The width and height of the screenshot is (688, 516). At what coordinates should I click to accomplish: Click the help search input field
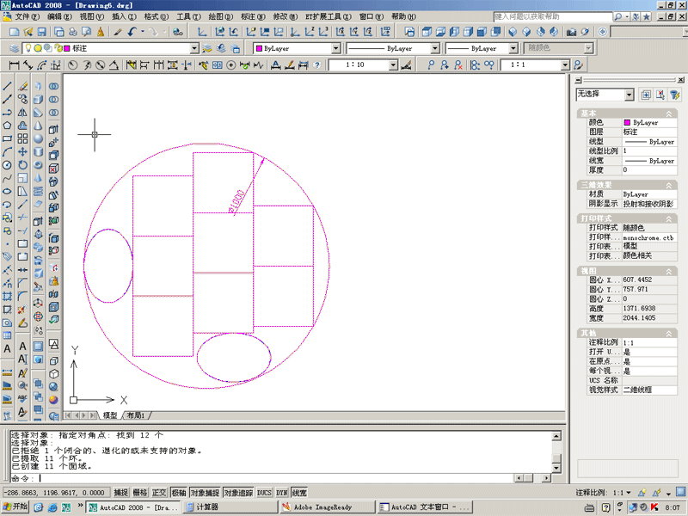552,16
